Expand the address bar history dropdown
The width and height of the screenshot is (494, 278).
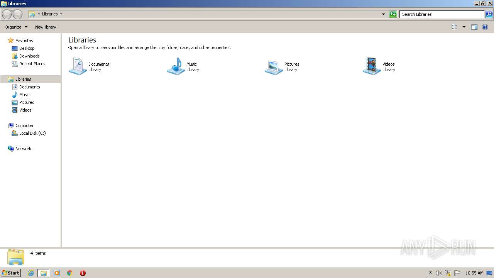click(x=383, y=14)
